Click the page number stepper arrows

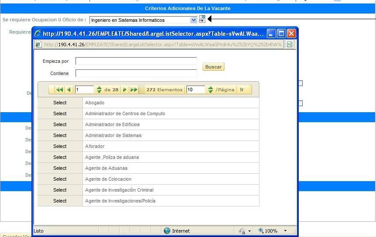click(99, 89)
